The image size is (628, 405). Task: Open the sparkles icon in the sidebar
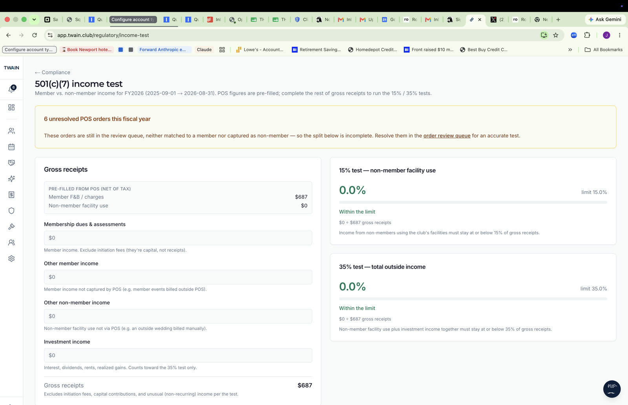pyautogui.click(x=11, y=179)
